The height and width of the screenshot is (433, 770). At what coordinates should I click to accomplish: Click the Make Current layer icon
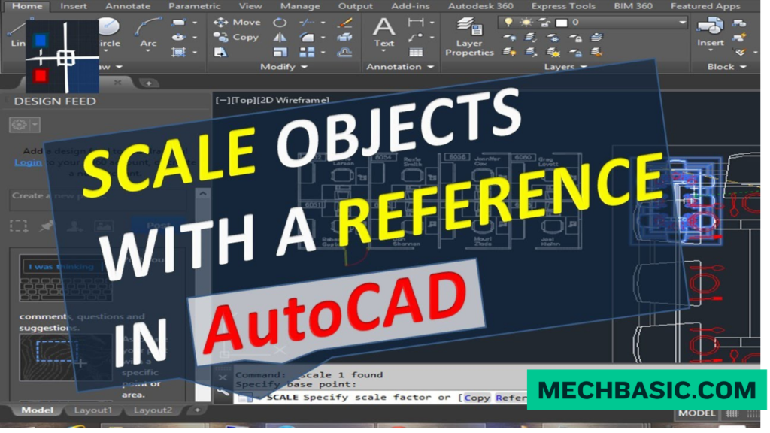coord(596,38)
